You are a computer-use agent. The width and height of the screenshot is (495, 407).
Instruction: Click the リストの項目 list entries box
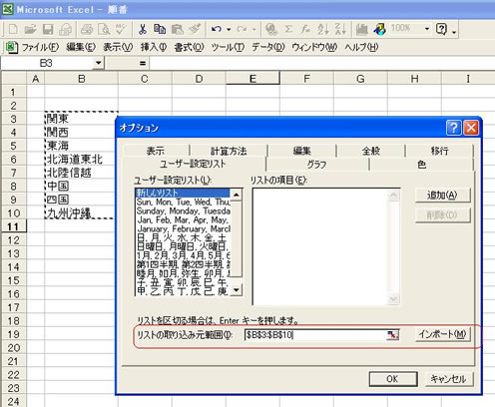click(326, 246)
